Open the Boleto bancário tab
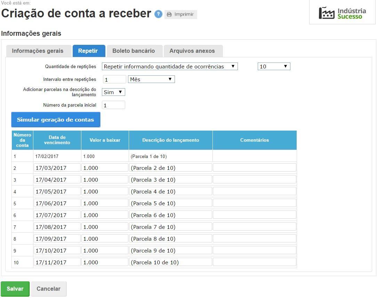The width and height of the screenshot is (377, 298). [x=134, y=51]
